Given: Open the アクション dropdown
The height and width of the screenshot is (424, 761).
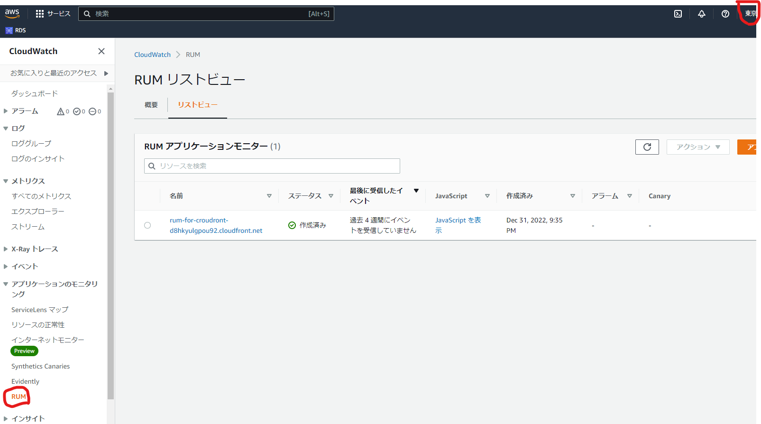Looking at the screenshot, I should point(698,147).
